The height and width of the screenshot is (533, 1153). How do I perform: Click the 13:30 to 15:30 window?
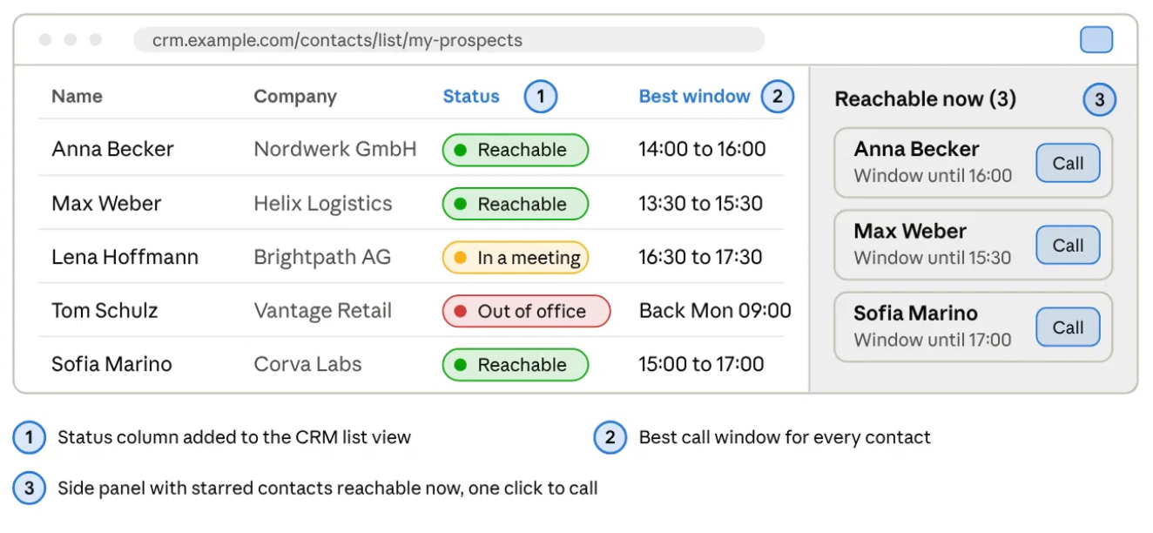point(700,204)
